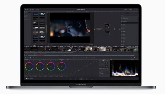The height and width of the screenshot is (94, 165).
Task: Select the highlighted effect in OpenFX list
Action: (129, 23)
